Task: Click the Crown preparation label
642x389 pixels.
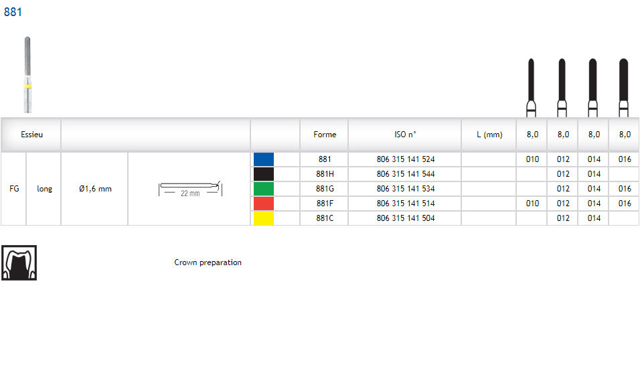Action: tap(208, 262)
